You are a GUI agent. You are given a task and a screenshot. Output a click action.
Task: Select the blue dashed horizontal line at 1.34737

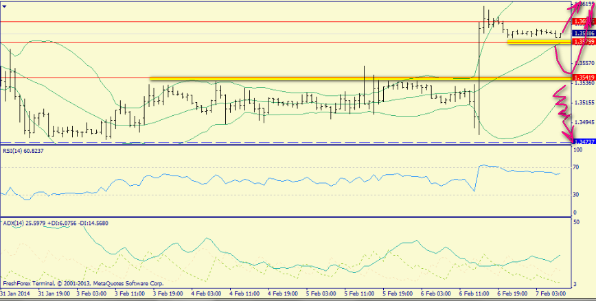[x=286, y=143]
